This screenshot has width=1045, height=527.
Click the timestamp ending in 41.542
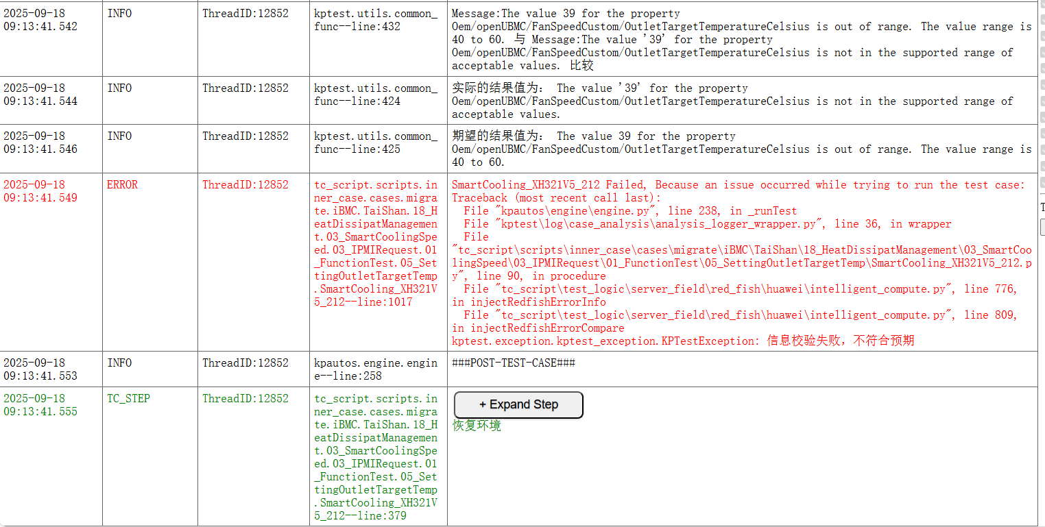[x=40, y=20]
